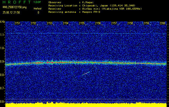Click the 0.7 frequency axis label

coord(2,88)
